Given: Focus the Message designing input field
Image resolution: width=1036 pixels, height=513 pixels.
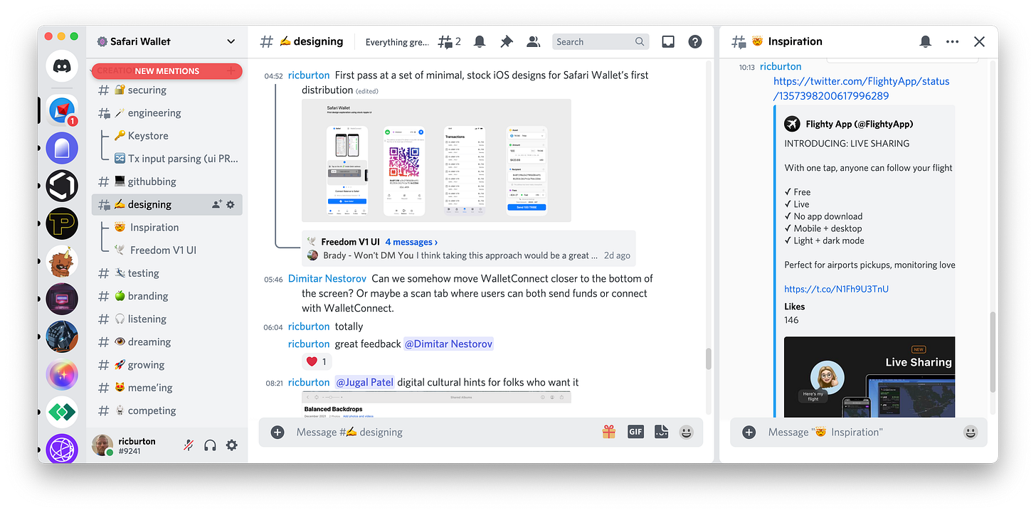Looking at the screenshot, I should pyautogui.click(x=445, y=432).
